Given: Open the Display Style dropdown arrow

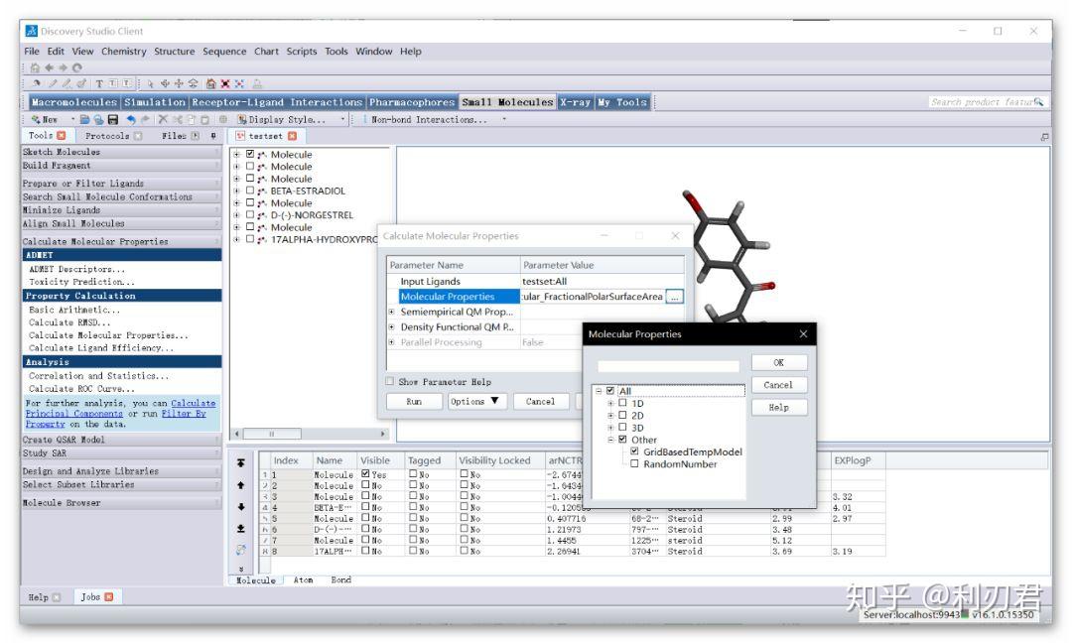Looking at the screenshot, I should point(342,120).
